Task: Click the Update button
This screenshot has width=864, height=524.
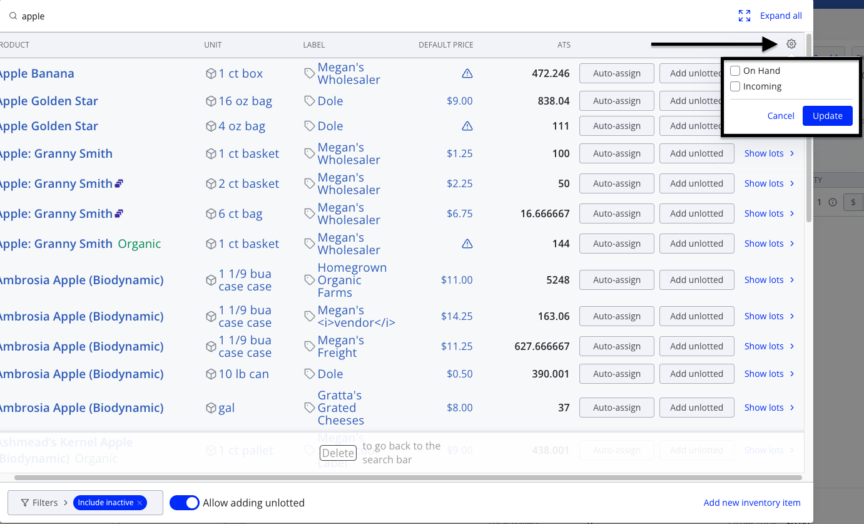Action: pos(827,116)
